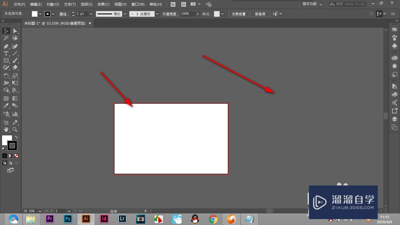Select the Zoom tool

pos(15,129)
